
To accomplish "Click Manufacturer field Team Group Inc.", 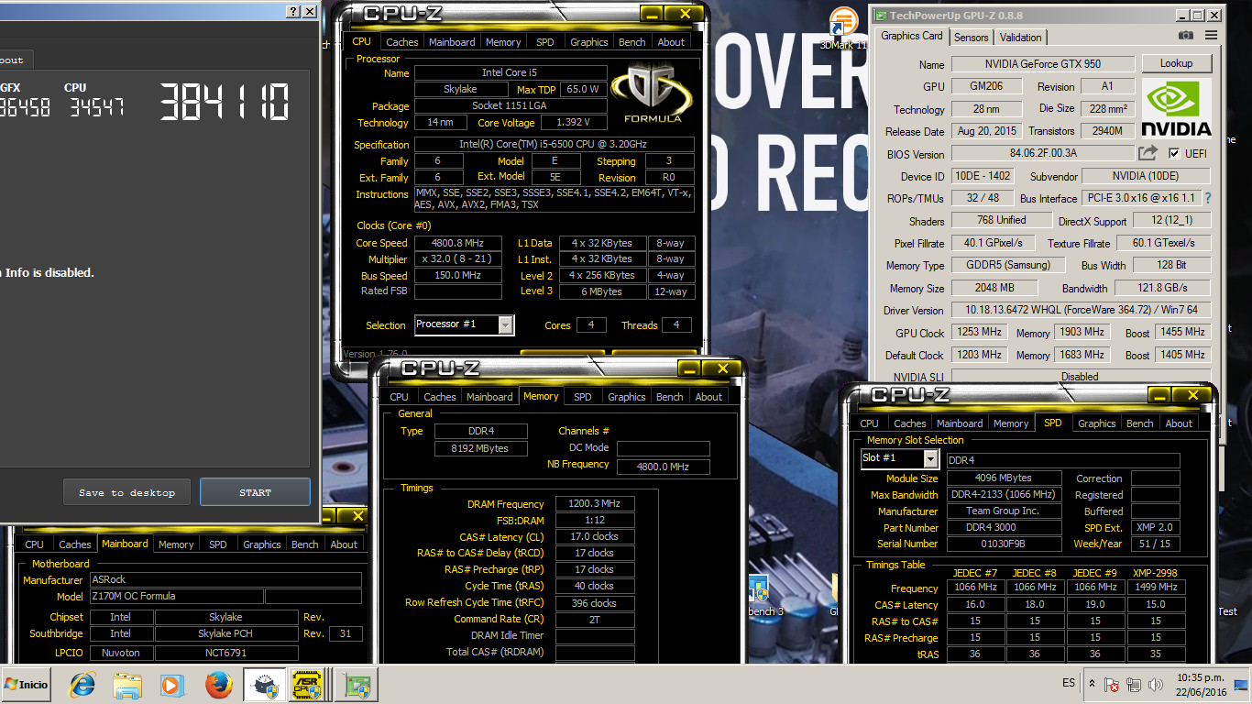I will coord(1004,511).
